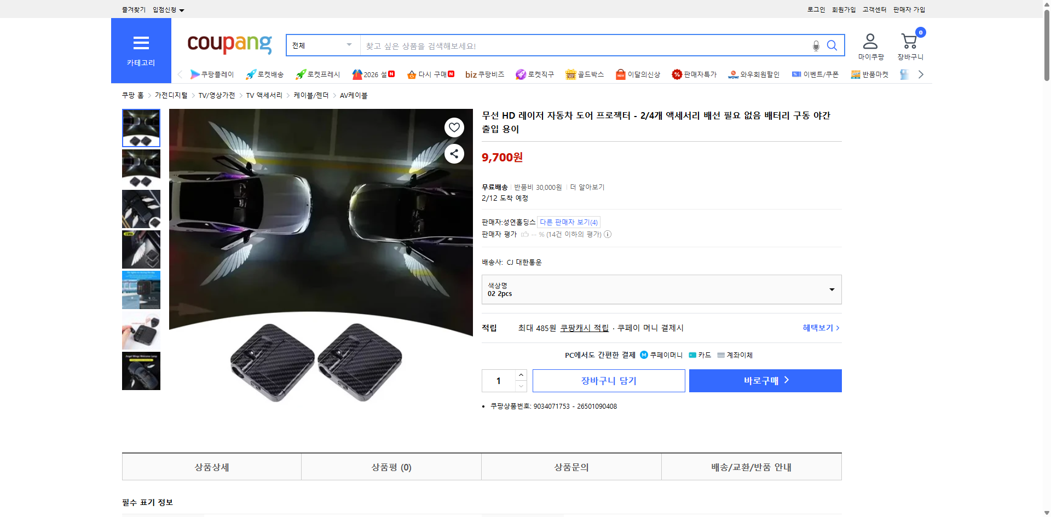Open the 로그인 link
This screenshot has width=1051, height=517.
[x=815, y=9]
